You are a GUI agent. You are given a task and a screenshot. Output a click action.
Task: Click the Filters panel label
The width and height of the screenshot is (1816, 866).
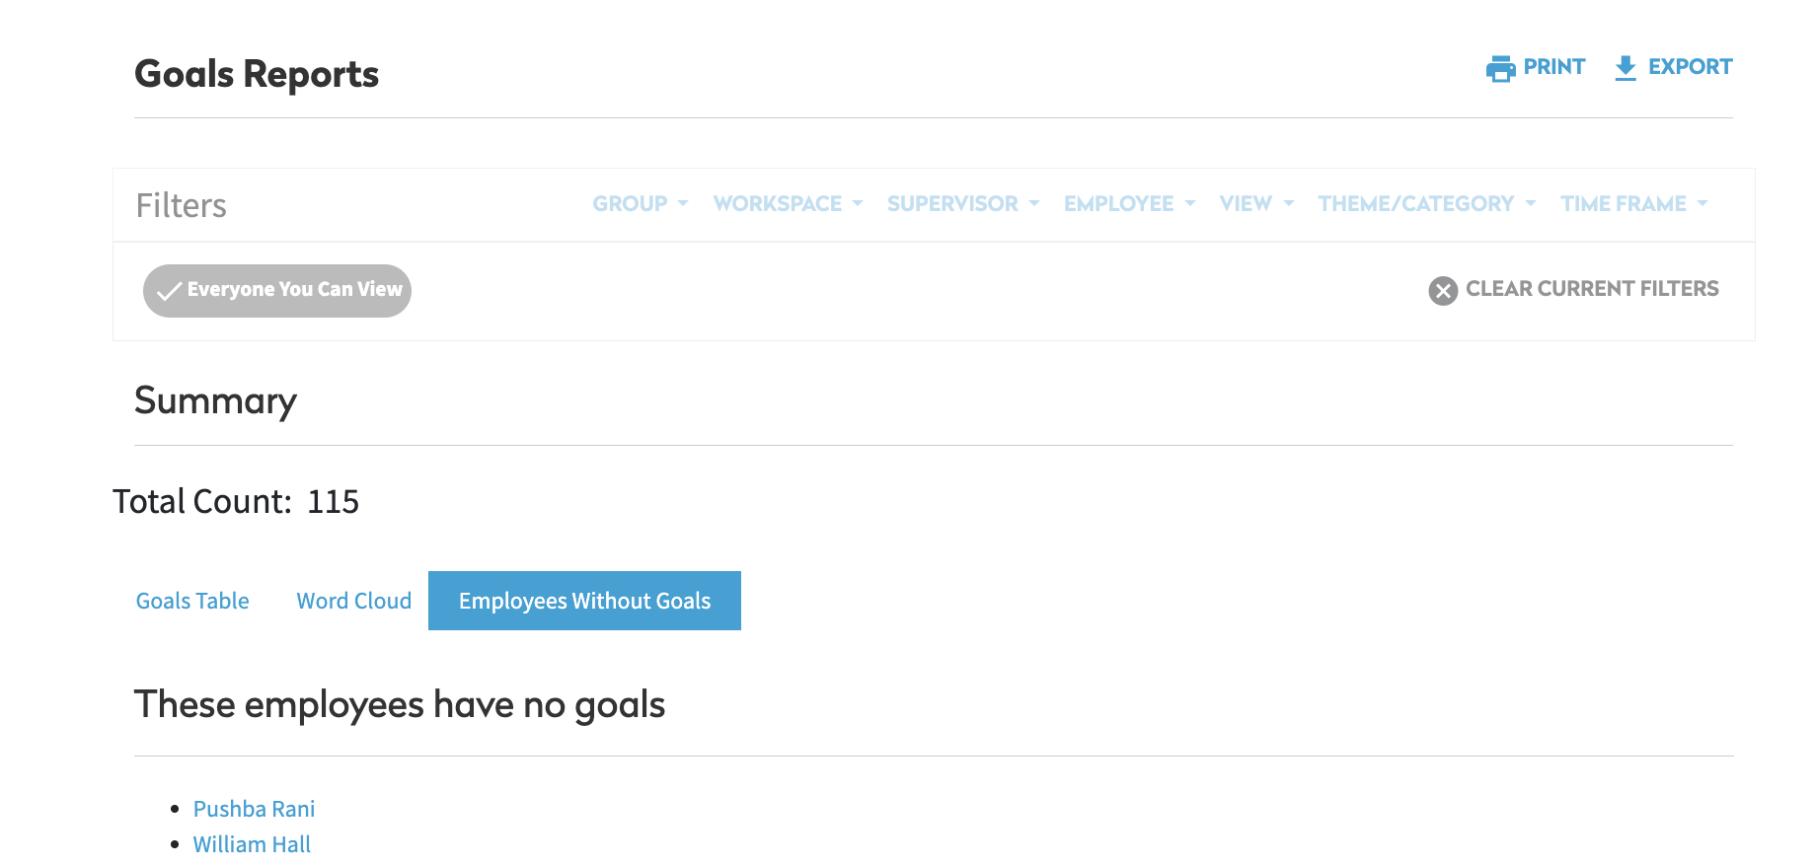[182, 205]
